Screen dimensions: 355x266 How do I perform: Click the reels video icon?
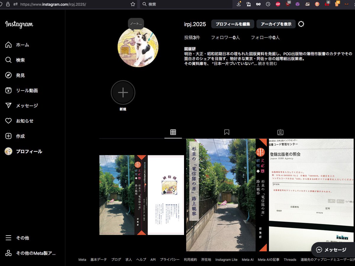click(9, 90)
